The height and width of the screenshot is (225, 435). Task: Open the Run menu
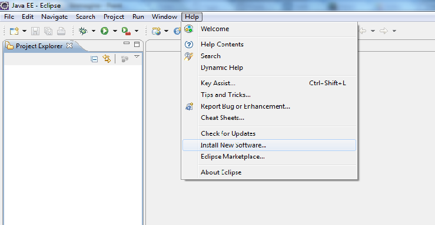click(x=138, y=16)
